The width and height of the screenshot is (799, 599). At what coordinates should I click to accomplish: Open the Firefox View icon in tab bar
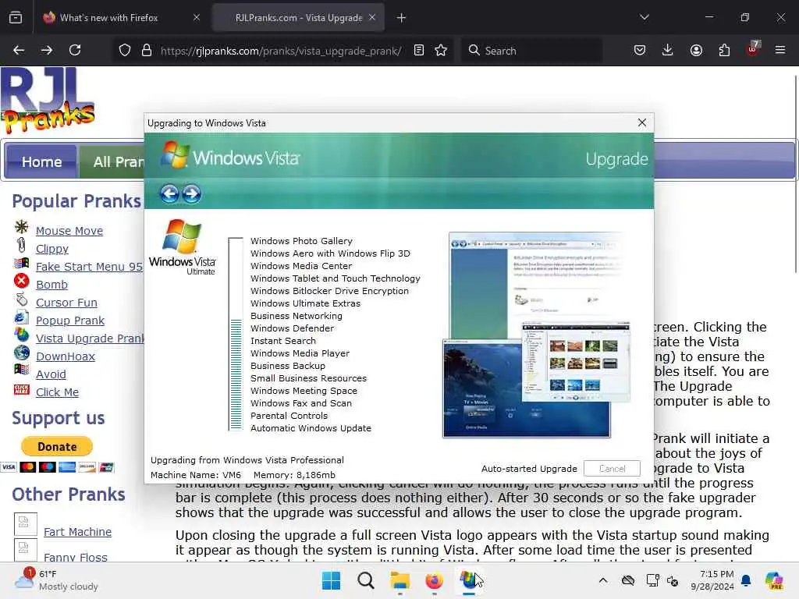pyautogui.click(x=16, y=18)
